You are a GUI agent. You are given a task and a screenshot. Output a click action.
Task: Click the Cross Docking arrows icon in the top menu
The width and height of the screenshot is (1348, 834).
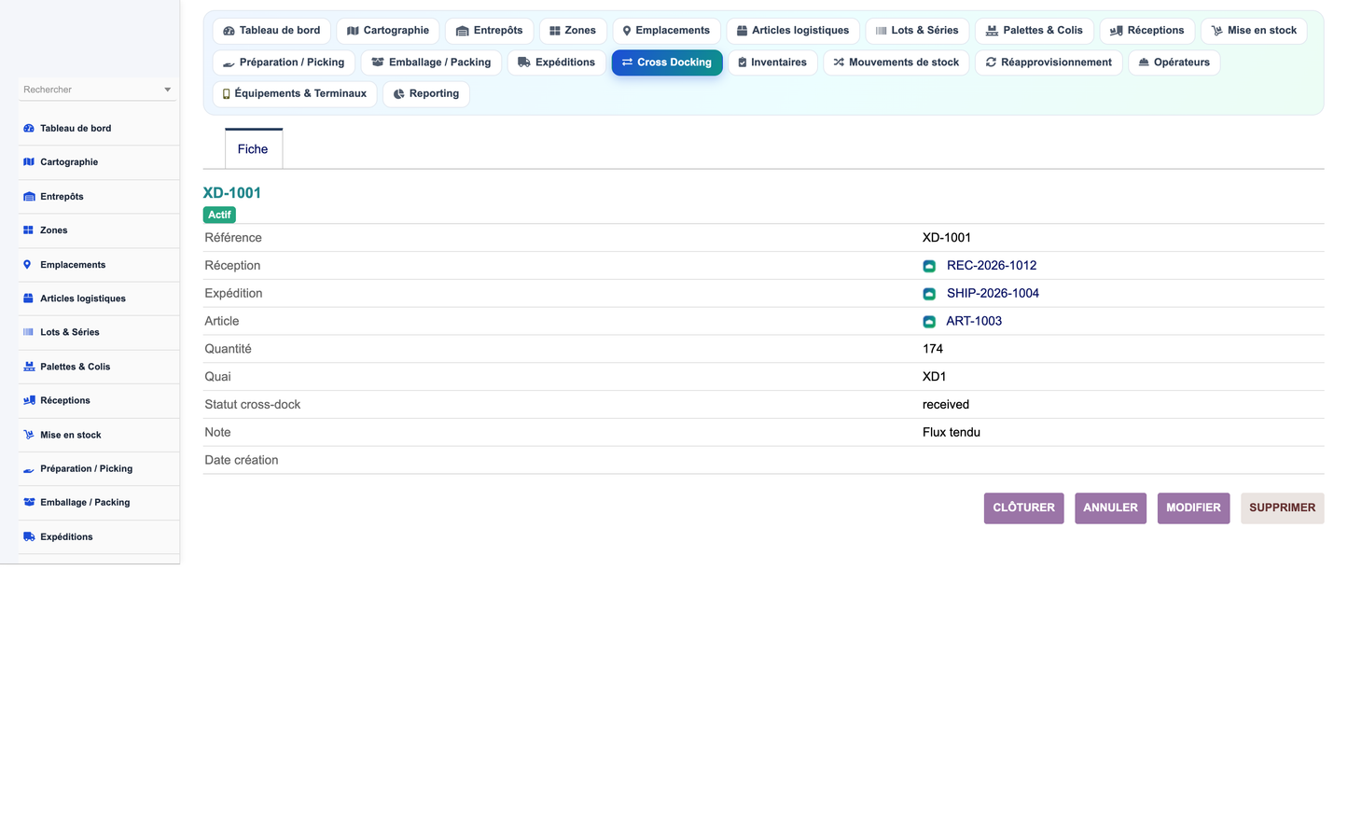point(628,63)
